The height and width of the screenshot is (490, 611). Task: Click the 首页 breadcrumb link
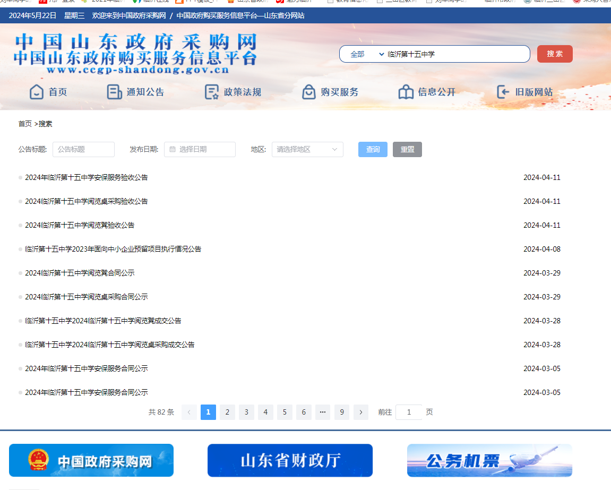click(25, 124)
